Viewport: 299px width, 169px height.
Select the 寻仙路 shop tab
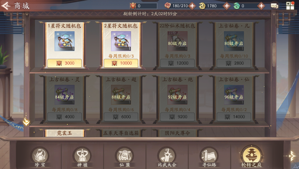pyautogui.click(x=209, y=157)
